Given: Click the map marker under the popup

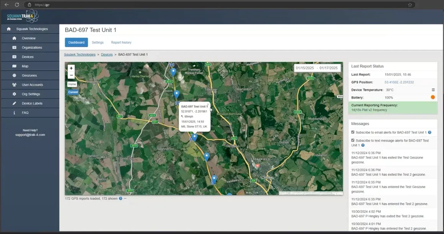Looking at the screenshot, I should pos(194,137).
